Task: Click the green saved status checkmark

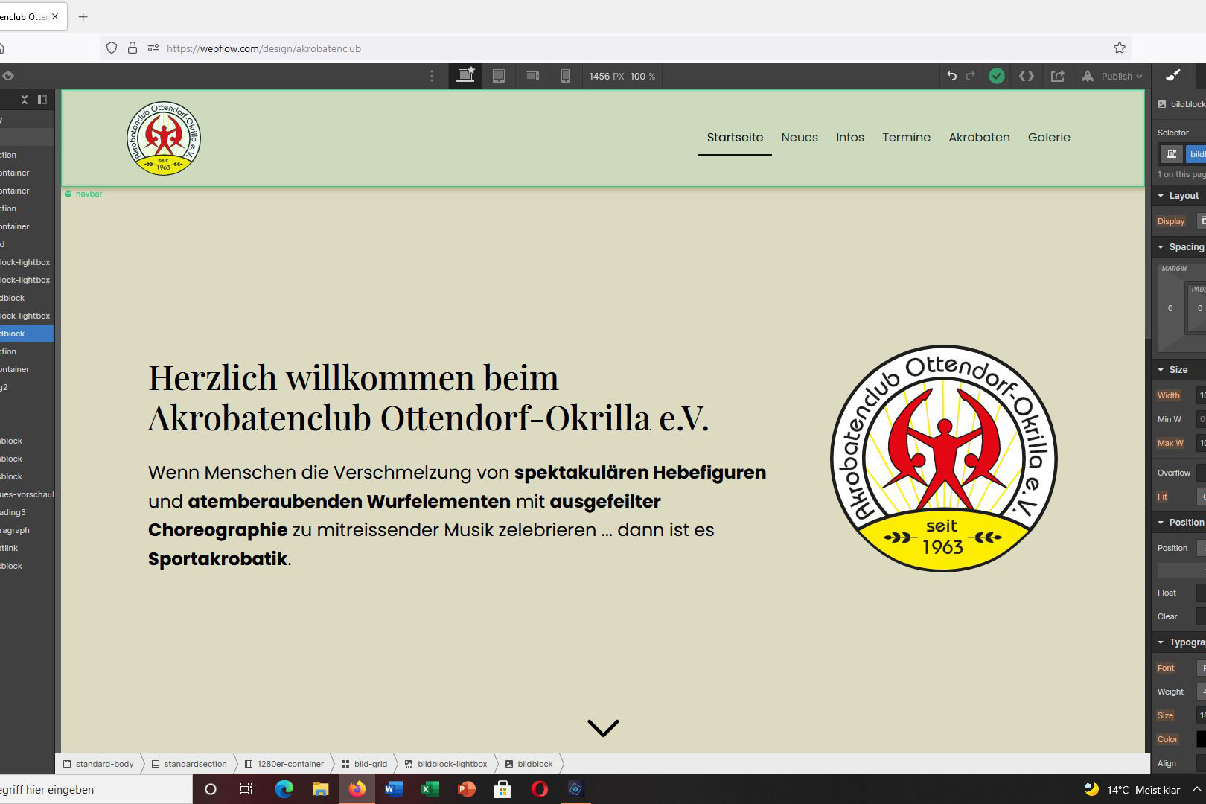Action: pos(997,76)
